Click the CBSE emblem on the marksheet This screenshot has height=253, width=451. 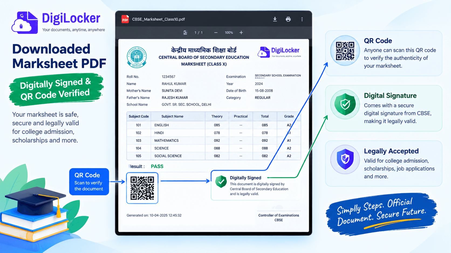pyautogui.click(x=137, y=57)
